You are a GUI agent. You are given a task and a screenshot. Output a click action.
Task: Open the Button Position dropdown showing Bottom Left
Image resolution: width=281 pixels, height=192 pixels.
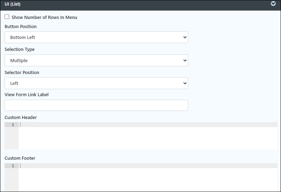pos(96,37)
